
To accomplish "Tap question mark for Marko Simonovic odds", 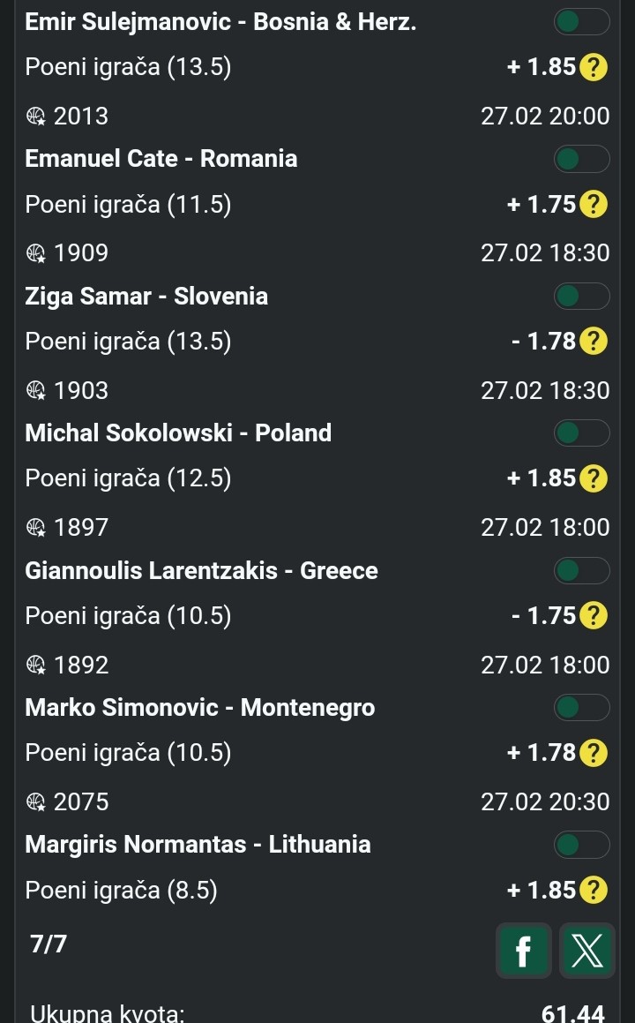I will tap(595, 753).
